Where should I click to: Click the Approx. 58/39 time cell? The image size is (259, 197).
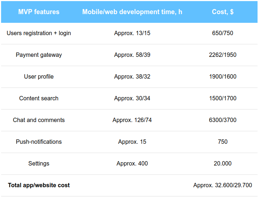(132, 55)
